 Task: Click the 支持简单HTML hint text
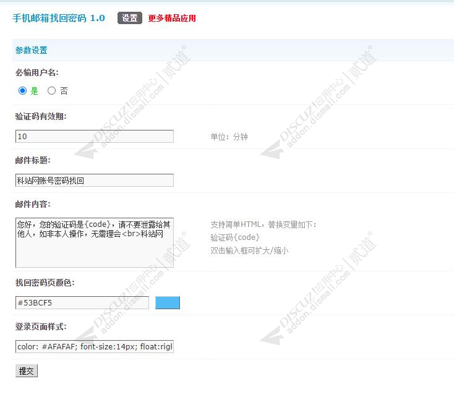coord(263,224)
